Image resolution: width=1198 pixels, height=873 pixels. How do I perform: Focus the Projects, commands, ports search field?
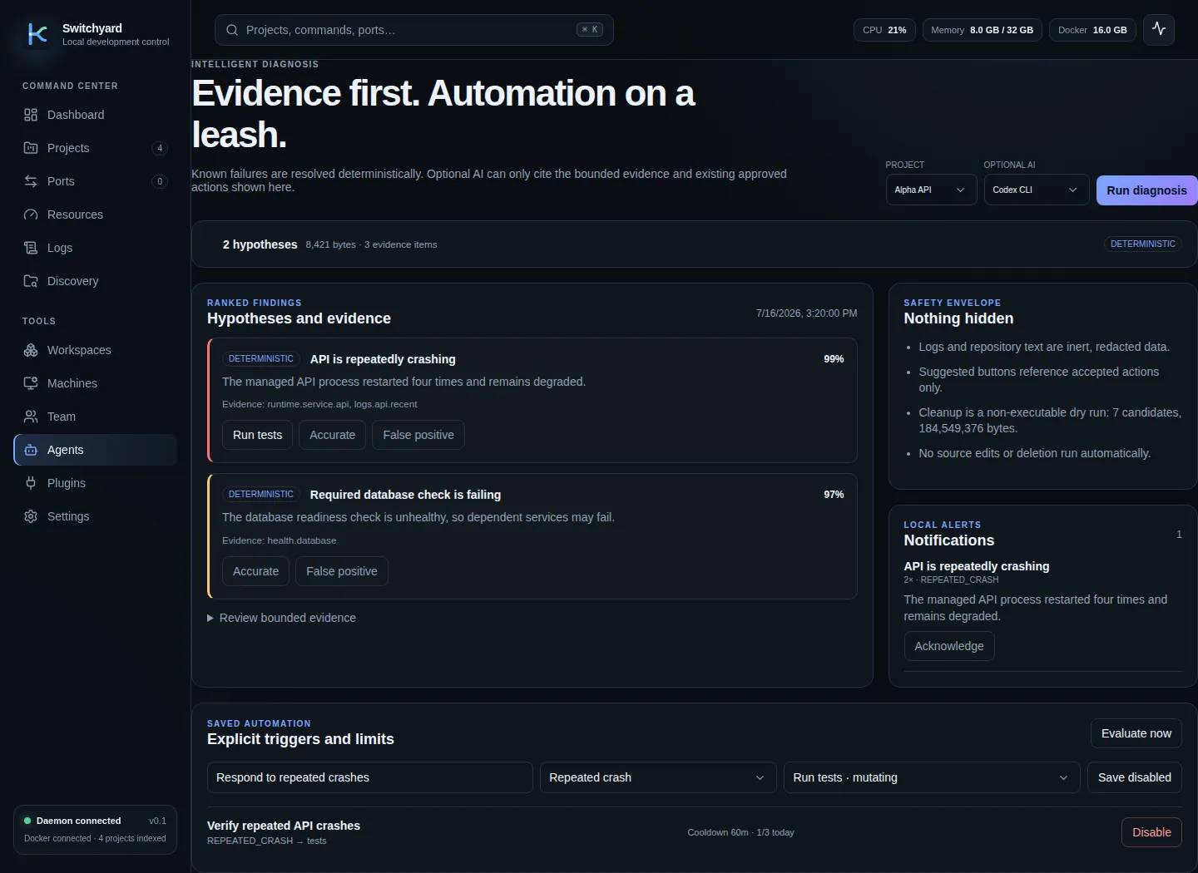pos(414,30)
